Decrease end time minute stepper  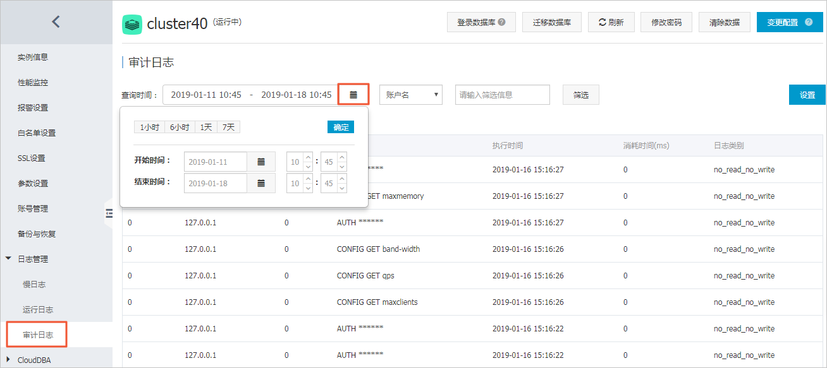point(342,188)
